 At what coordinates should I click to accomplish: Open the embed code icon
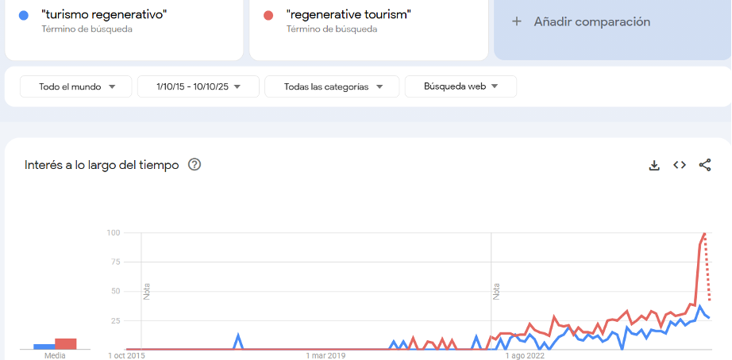tap(680, 165)
